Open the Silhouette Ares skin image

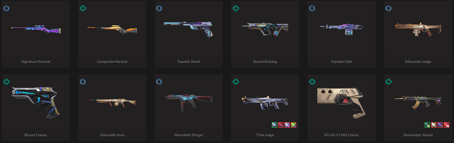[112, 102]
